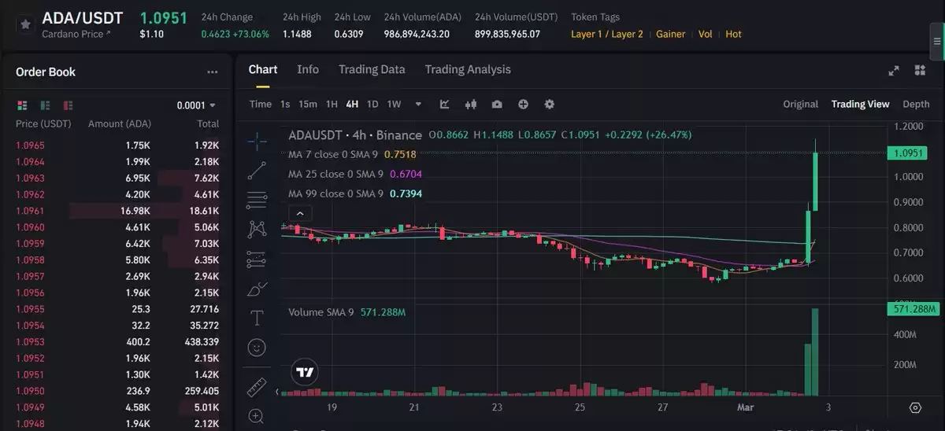Expand the chart to fullscreen
Screen dimensions: 945x431
coord(894,70)
